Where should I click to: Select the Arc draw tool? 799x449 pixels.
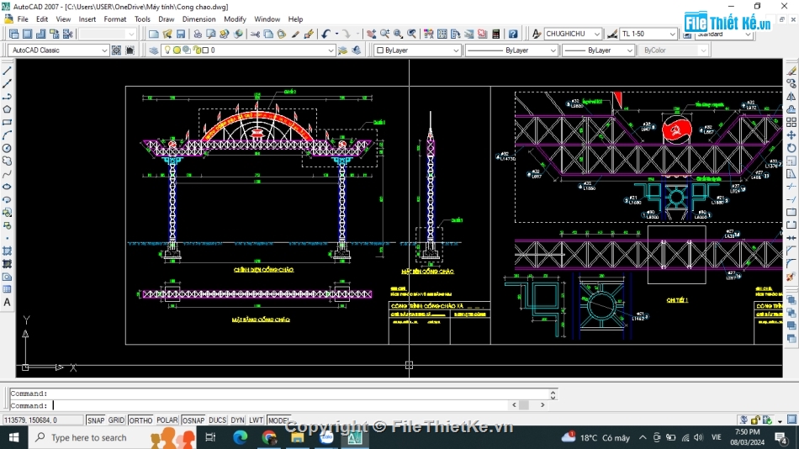7,135
